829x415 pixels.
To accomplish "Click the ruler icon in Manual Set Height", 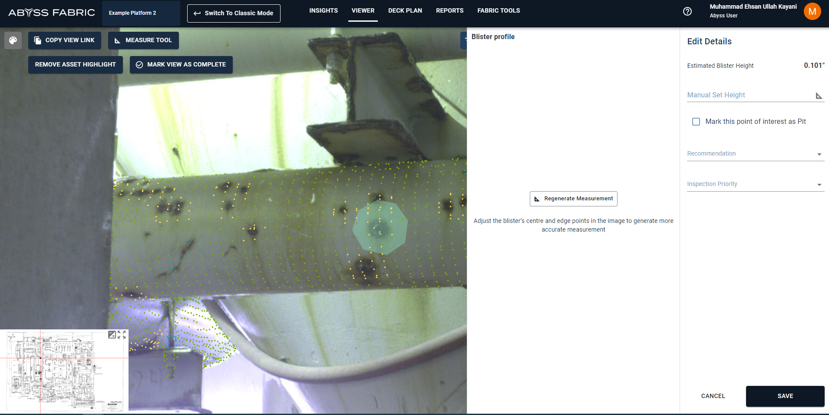I will (819, 96).
